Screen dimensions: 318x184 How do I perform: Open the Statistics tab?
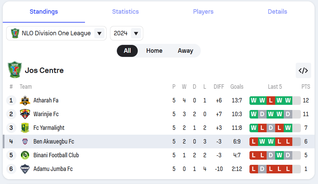pyautogui.click(x=125, y=12)
